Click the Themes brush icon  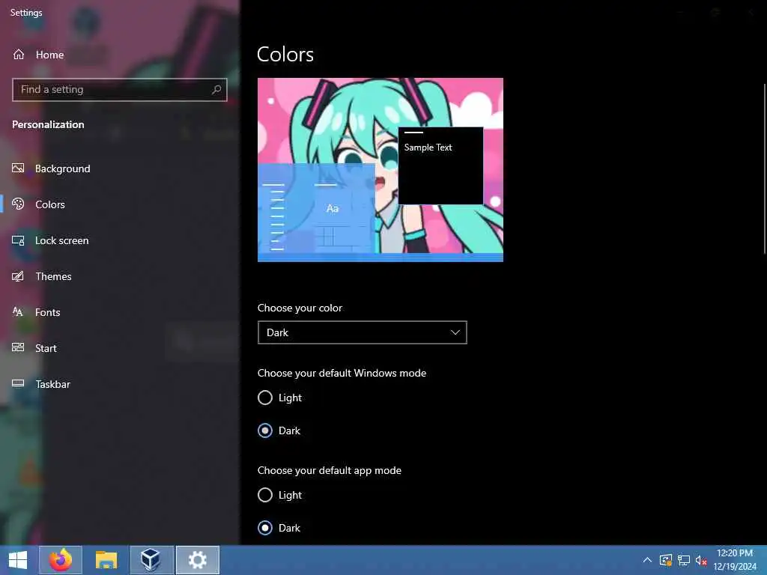tap(18, 276)
